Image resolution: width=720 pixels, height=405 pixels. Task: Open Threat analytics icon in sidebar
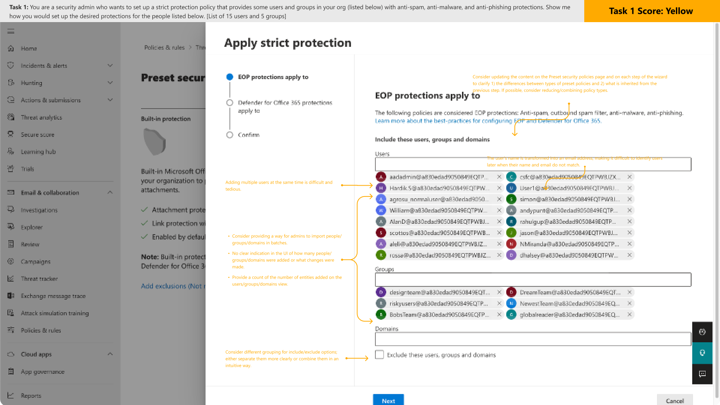(11, 117)
